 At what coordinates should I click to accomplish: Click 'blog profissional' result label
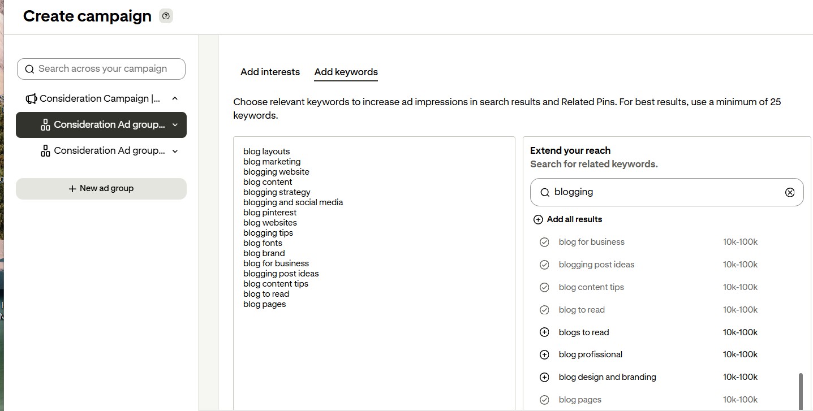tap(591, 354)
